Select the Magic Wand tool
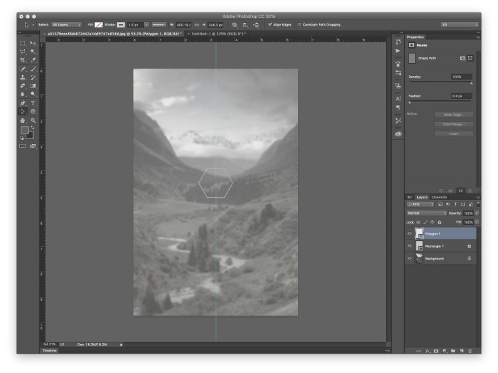Image resolution: width=498 pixels, height=373 pixels. coord(33,51)
